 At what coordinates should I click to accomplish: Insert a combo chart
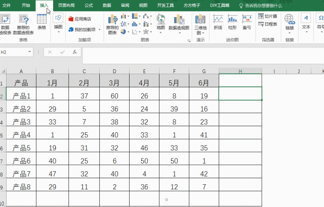click(x=147, y=24)
